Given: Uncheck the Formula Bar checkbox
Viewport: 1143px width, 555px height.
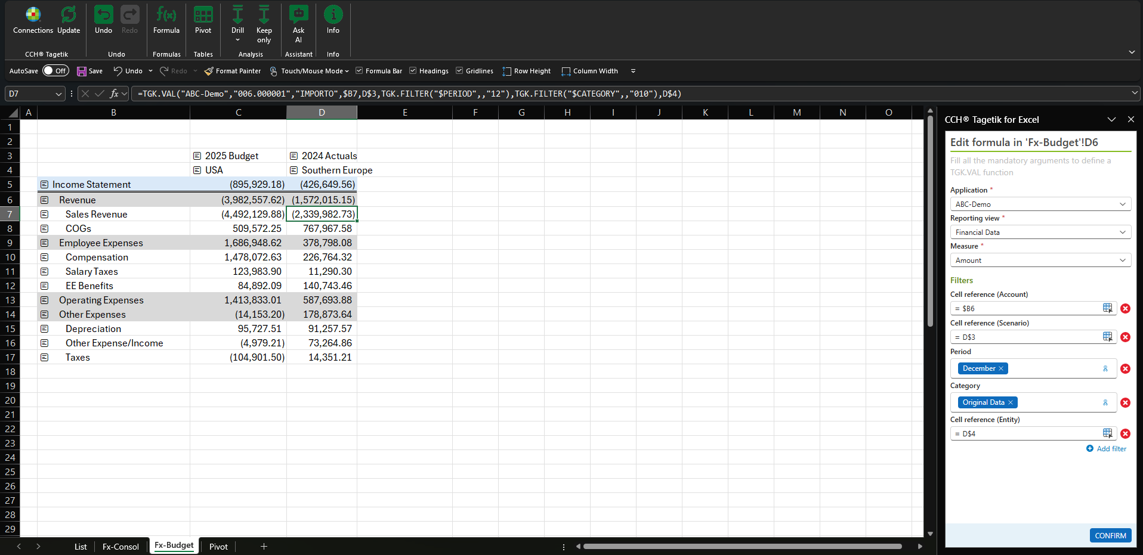Looking at the screenshot, I should [359, 71].
